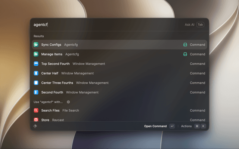Click the Center Half window icon

(36, 73)
